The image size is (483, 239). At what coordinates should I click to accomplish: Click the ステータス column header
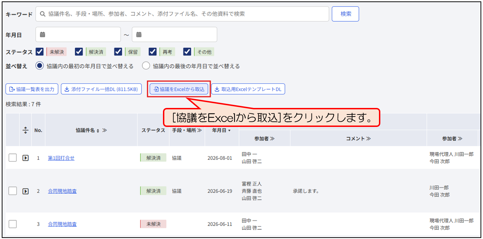(153, 130)
